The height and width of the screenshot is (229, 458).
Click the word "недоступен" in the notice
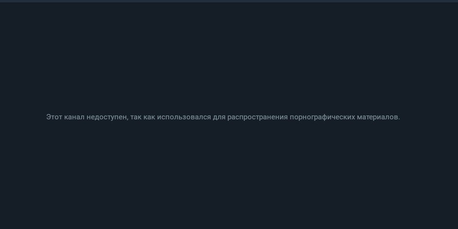pyautogui.click(x=106, y=117)
